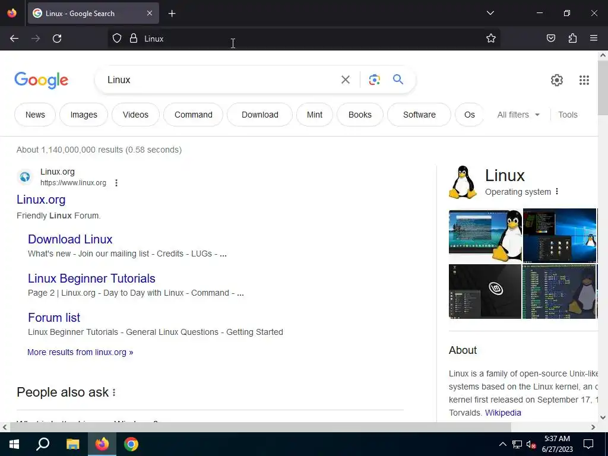Go back to the previous page
The image size is (608, 456).
tap(14, 39)
